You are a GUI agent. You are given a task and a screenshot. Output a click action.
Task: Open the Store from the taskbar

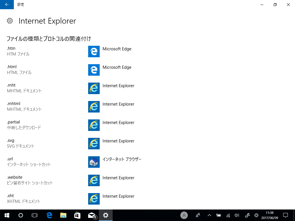tap(77, 215)
